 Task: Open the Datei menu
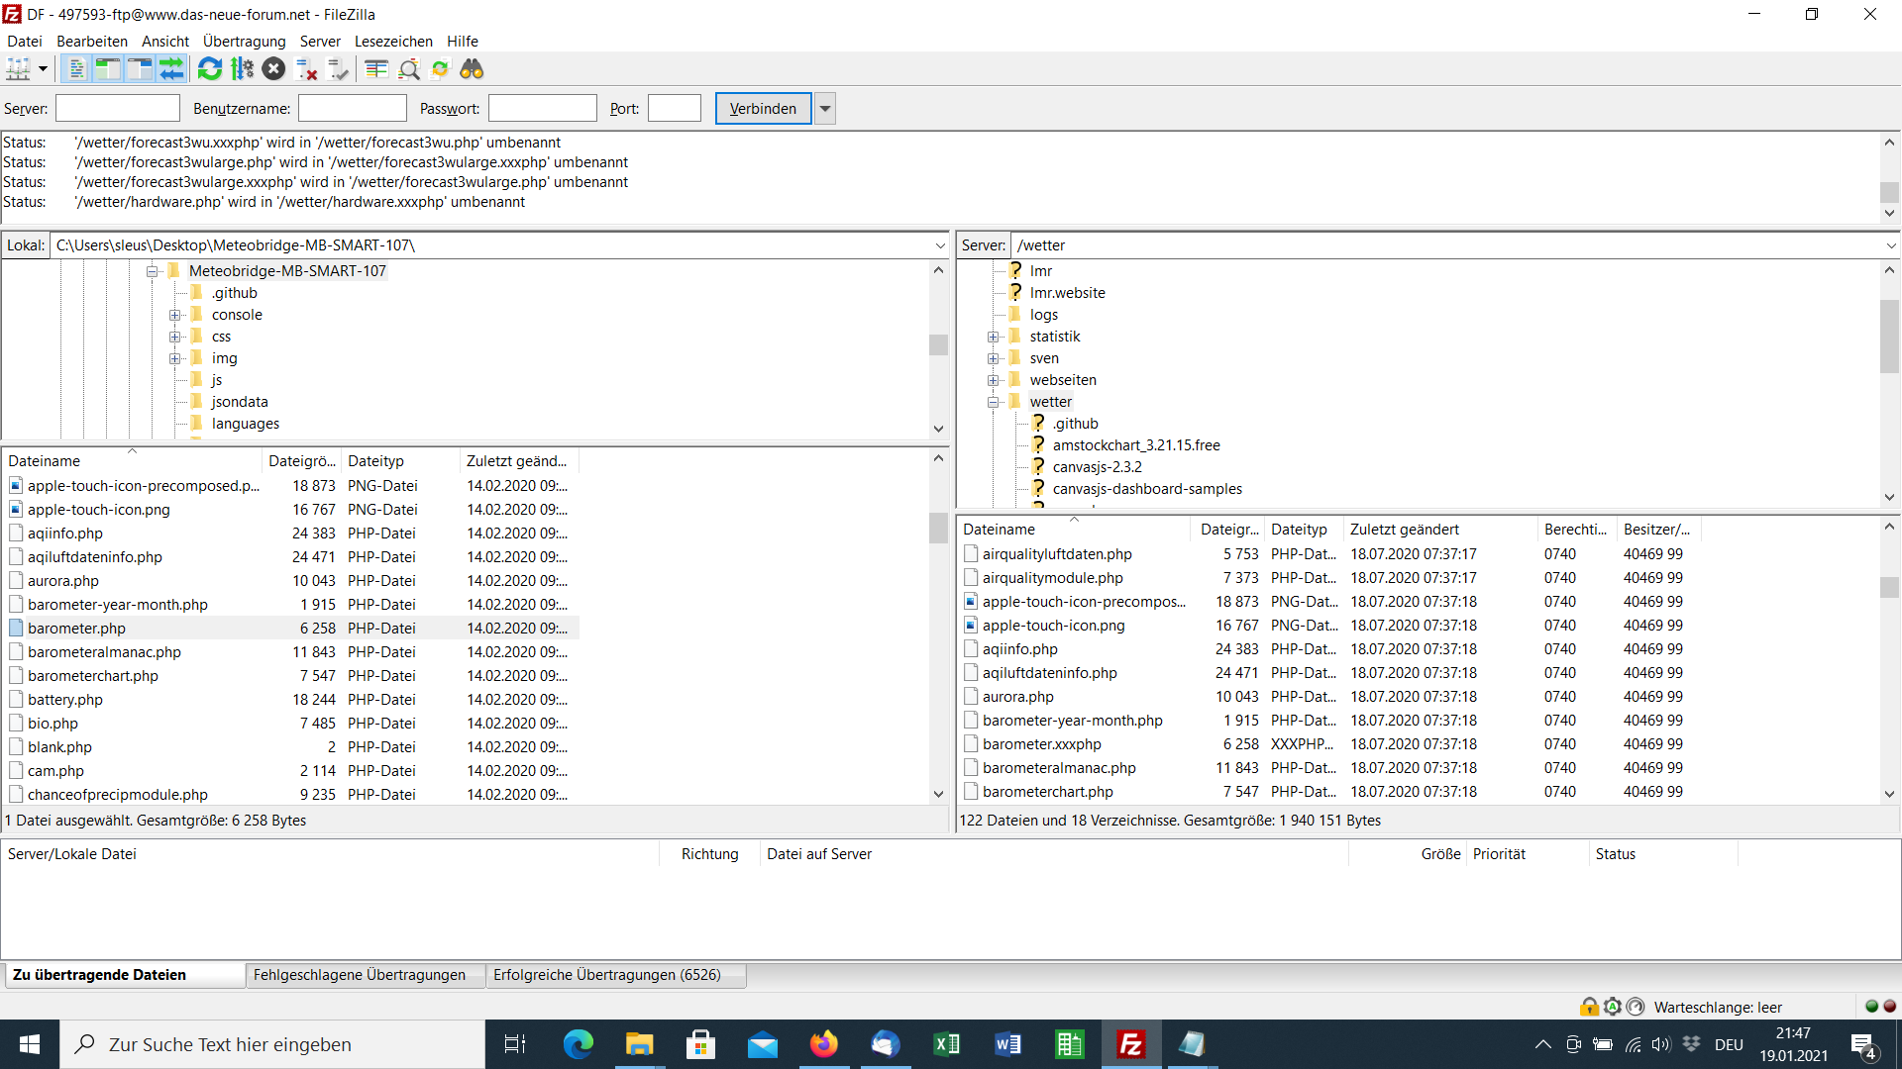(25, 42)
